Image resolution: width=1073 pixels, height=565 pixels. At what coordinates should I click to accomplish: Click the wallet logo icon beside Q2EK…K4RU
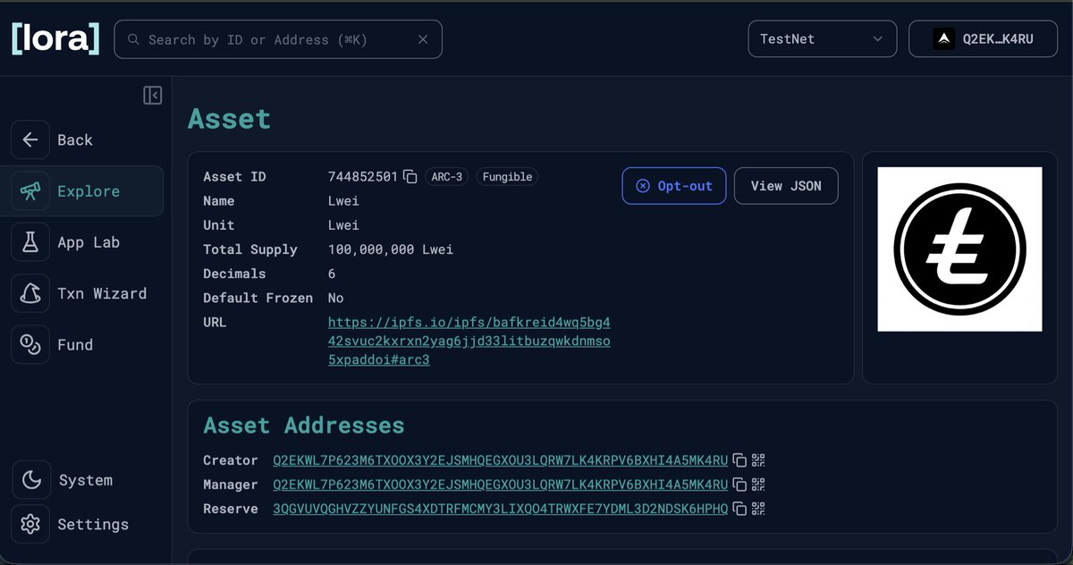point(943,39)
